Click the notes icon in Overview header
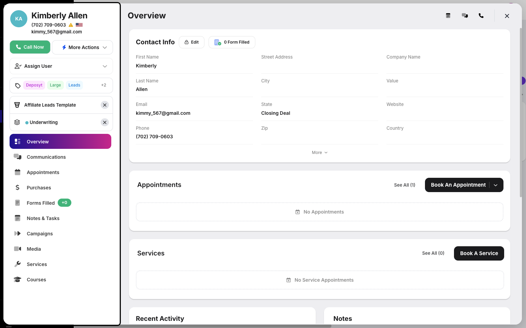Image resolution: width=526 pixels, height=328 pixels. [x=448, y=16]
